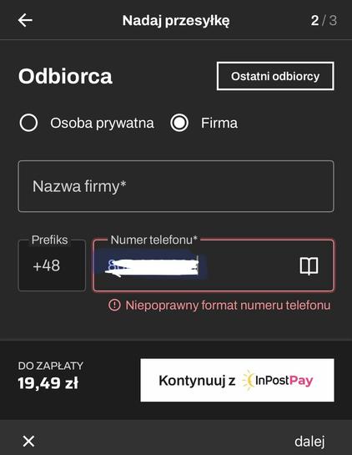Click the Niepoprawny format numeru telefonu message
352x455 pixels.
[x=228, y=306]
